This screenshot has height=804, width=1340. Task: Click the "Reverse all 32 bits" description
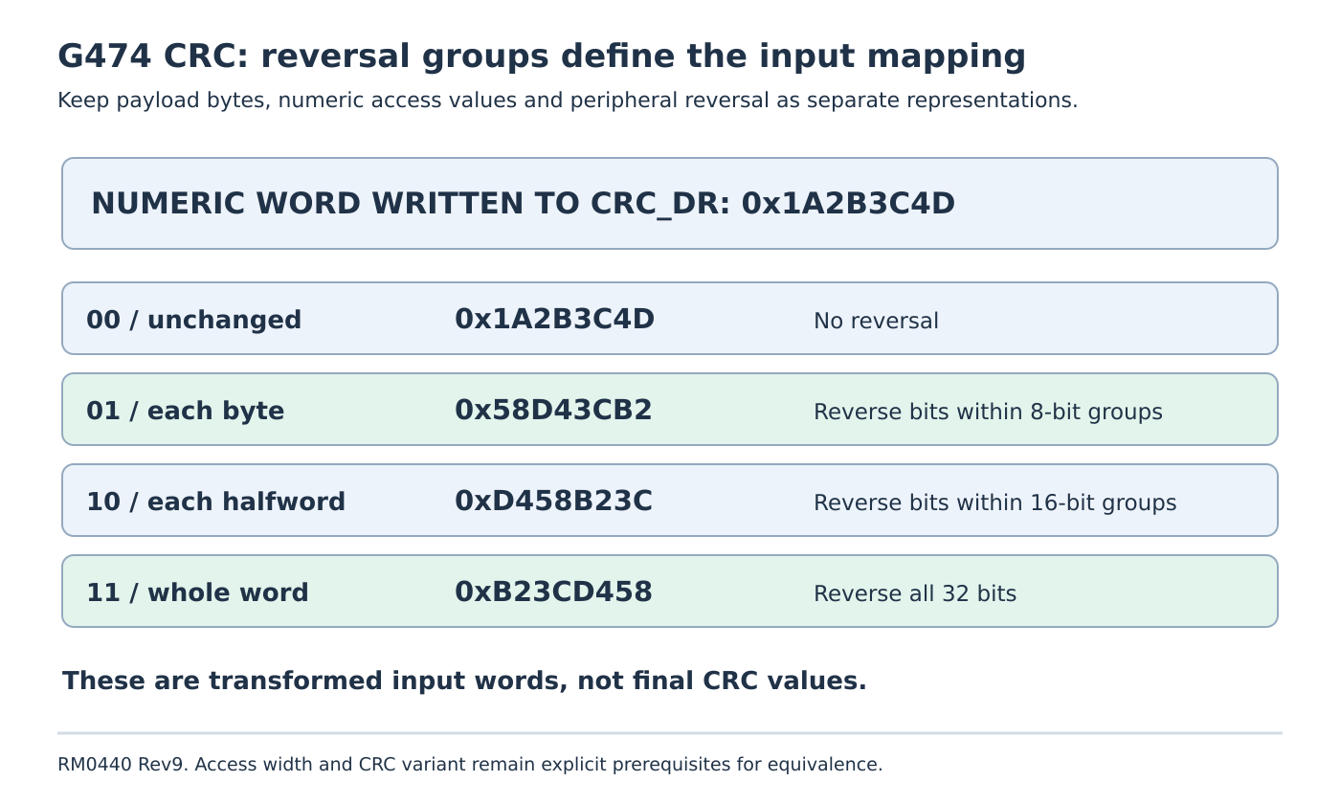(x=915, y=593)
